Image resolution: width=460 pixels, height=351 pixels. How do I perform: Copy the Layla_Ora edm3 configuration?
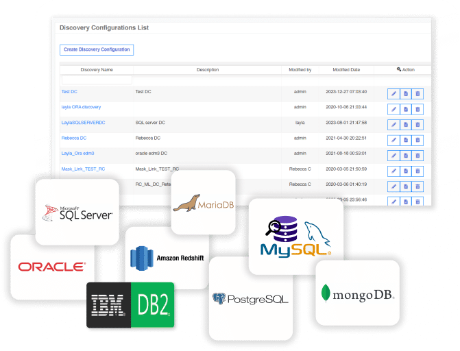point(406,156)
